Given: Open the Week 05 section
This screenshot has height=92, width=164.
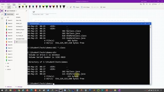Looking at the screenshot, I should click(x=10, y=33).
